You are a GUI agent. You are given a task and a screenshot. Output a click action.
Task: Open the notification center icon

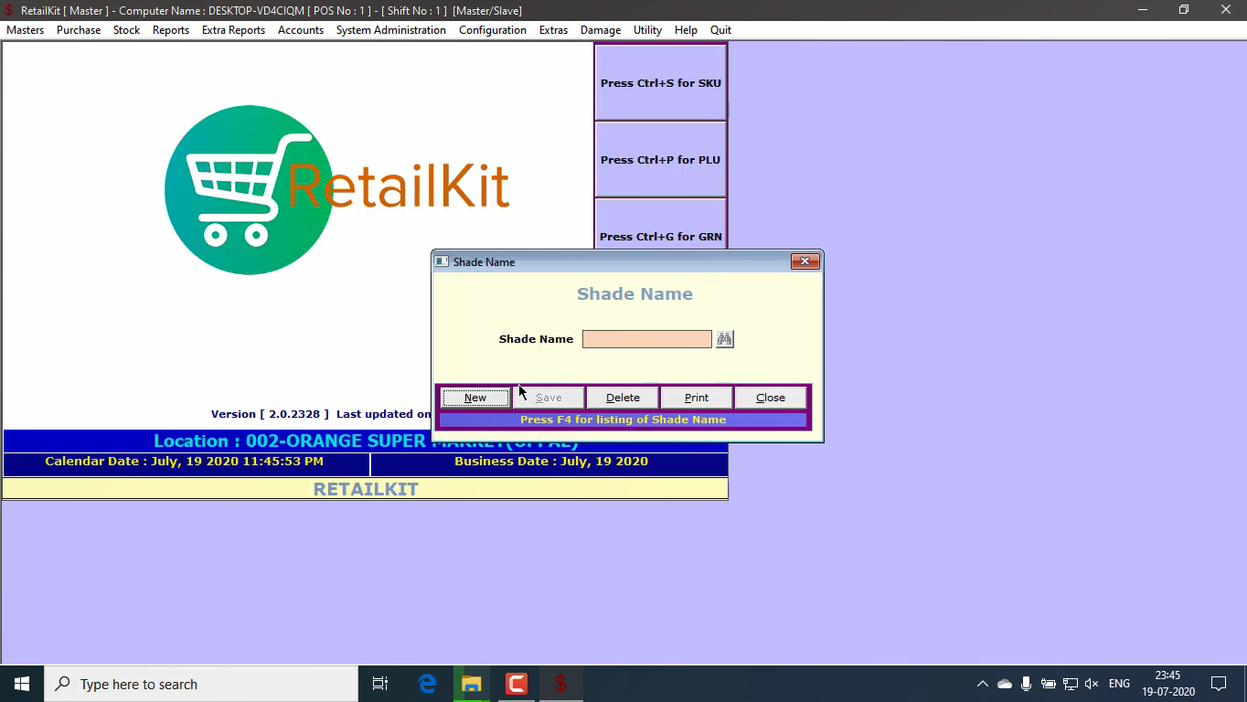tap(1218, 684)
